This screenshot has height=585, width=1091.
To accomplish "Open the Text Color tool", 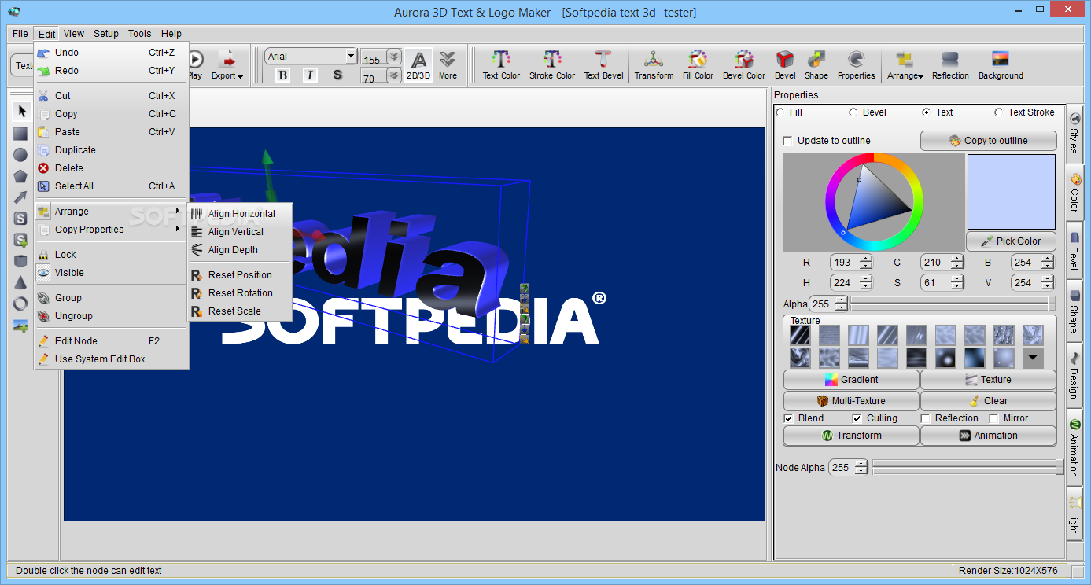I will click(501, 64).
